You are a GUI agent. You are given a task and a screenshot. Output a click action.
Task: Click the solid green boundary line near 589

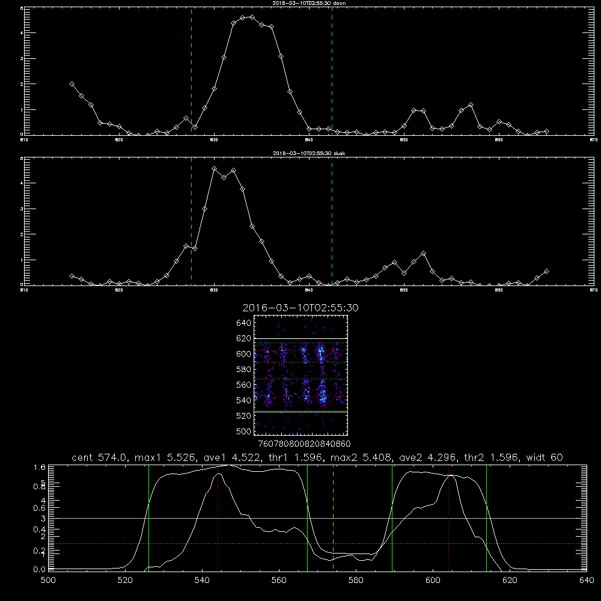click(392, 517)
